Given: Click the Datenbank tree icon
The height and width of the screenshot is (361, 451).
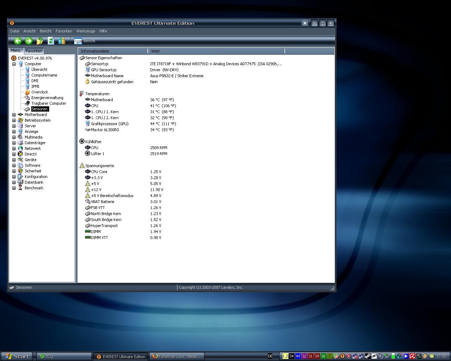Looking at the screenshot, I should 20,182.
